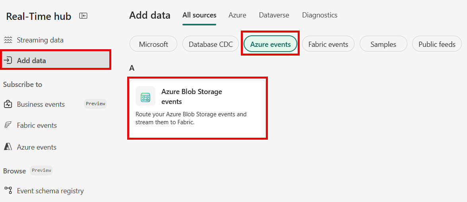Viewport: 467px width, 202px height.
Task: Click the Fabric events sidebar icon
Action: [x=8, y=125]
